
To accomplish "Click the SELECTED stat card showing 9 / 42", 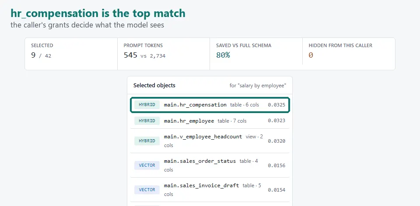I will click(x=71, y=54).
